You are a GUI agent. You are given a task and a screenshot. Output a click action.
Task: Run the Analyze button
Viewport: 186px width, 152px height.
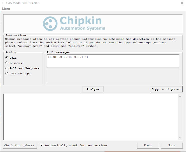93,89
